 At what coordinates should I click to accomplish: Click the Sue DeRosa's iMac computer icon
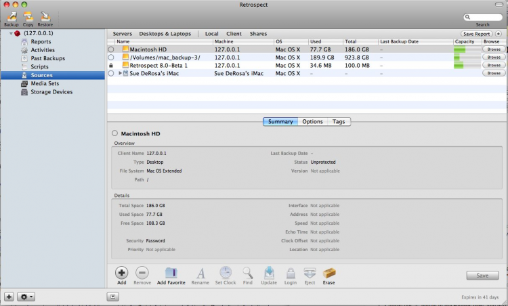[126, 74]
